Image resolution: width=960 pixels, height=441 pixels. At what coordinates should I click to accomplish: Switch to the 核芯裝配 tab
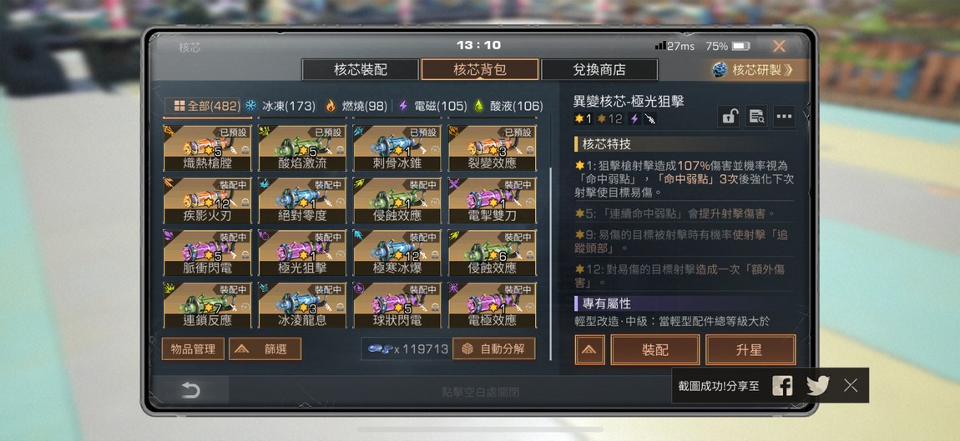(360, 70)
